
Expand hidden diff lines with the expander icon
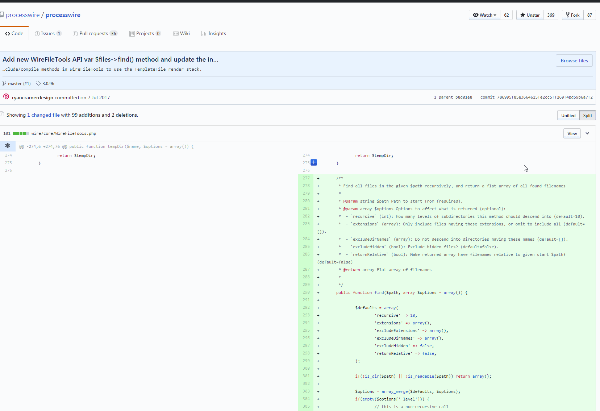[8, 146]
